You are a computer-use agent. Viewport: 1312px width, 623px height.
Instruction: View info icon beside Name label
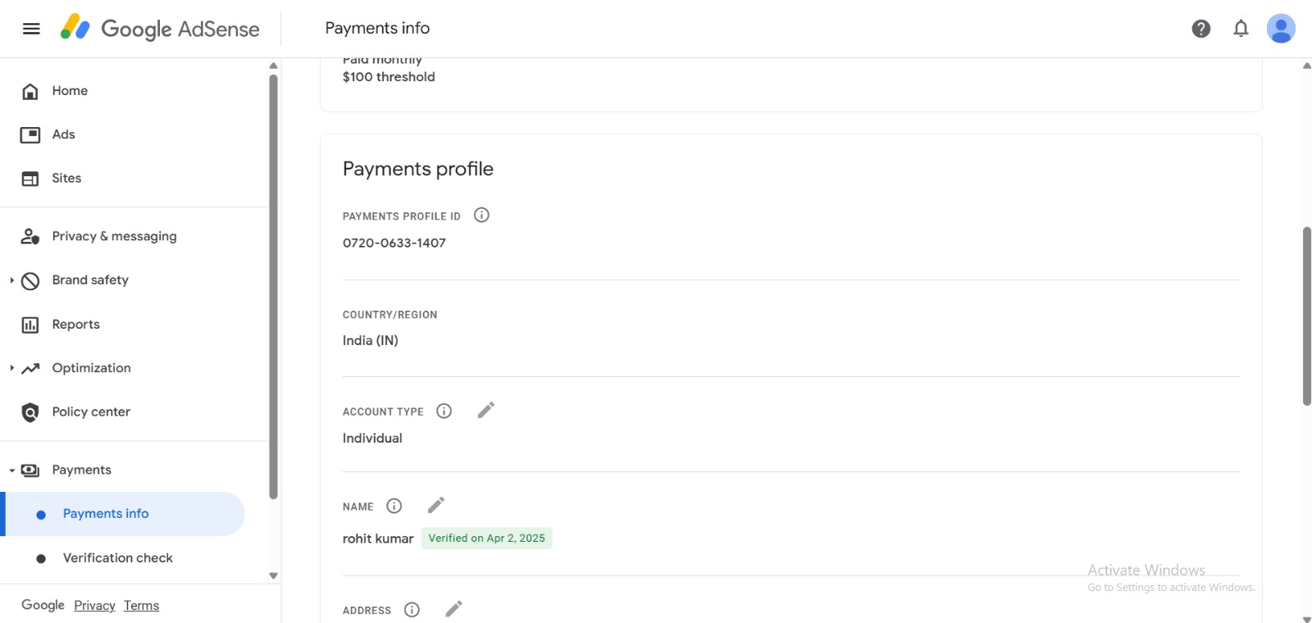394,506
